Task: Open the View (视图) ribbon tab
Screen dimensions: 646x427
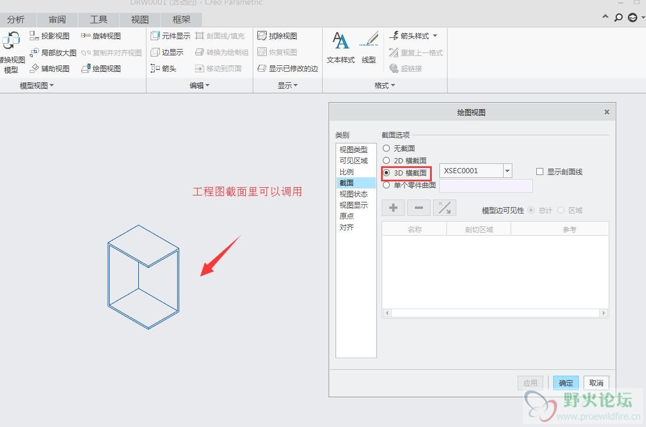Action: (x=139, y=19)
